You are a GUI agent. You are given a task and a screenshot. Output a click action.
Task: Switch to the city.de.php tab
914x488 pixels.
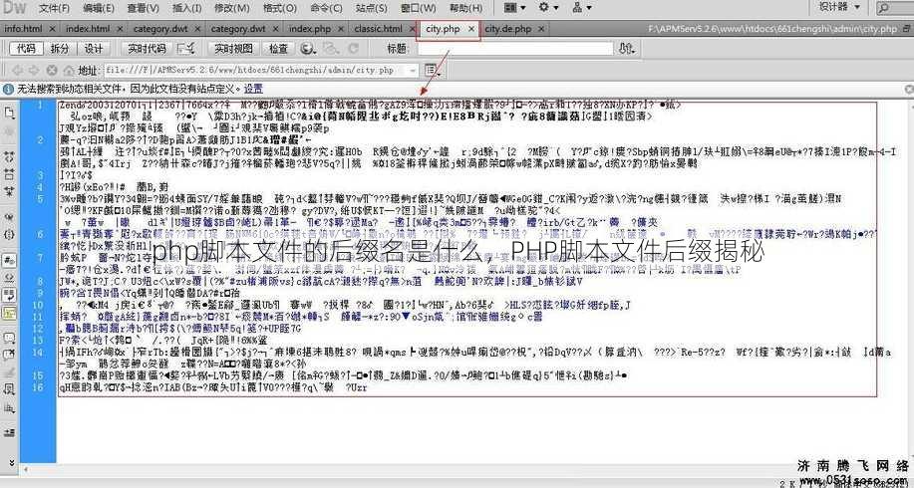pyautogui.click(x=507, y=28)
